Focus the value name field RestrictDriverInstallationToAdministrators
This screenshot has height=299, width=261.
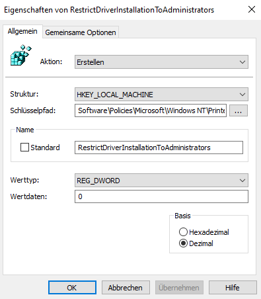[159, 148]
